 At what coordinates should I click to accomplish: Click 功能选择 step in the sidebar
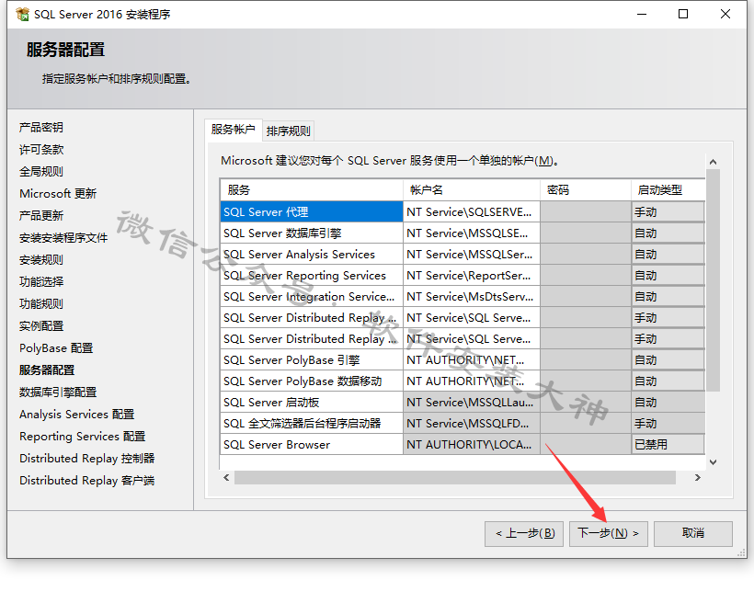[41, 282]
